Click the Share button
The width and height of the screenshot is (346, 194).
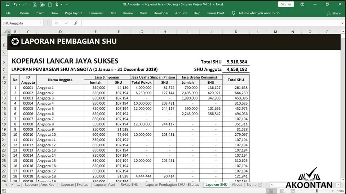[x=334, y=13]
